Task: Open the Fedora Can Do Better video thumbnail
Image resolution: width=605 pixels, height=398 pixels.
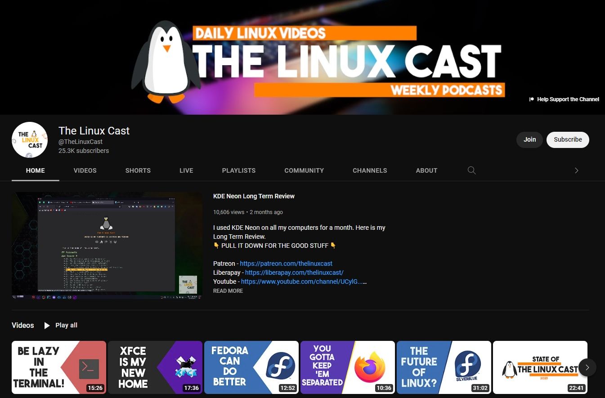Action: pyautogui.click(x=251, y=367)
